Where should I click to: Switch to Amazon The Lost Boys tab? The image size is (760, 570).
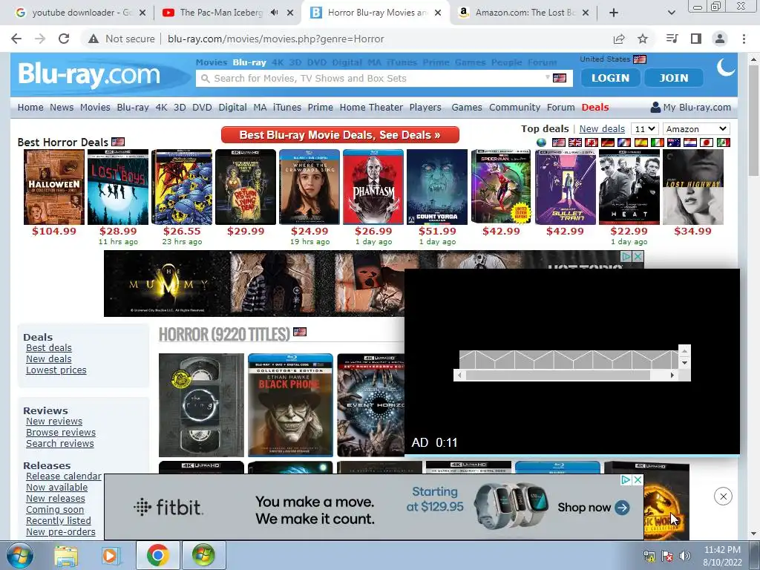[x=525, y=13]
